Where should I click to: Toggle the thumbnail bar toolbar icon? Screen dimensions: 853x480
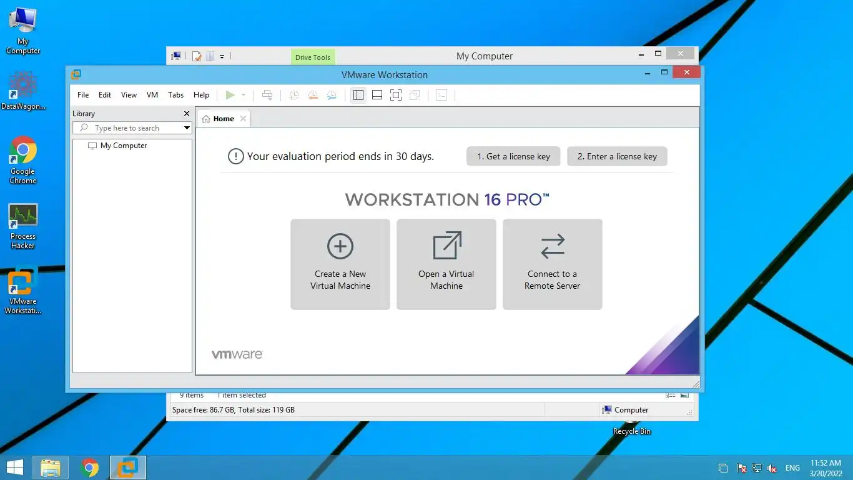coord(377,95)
